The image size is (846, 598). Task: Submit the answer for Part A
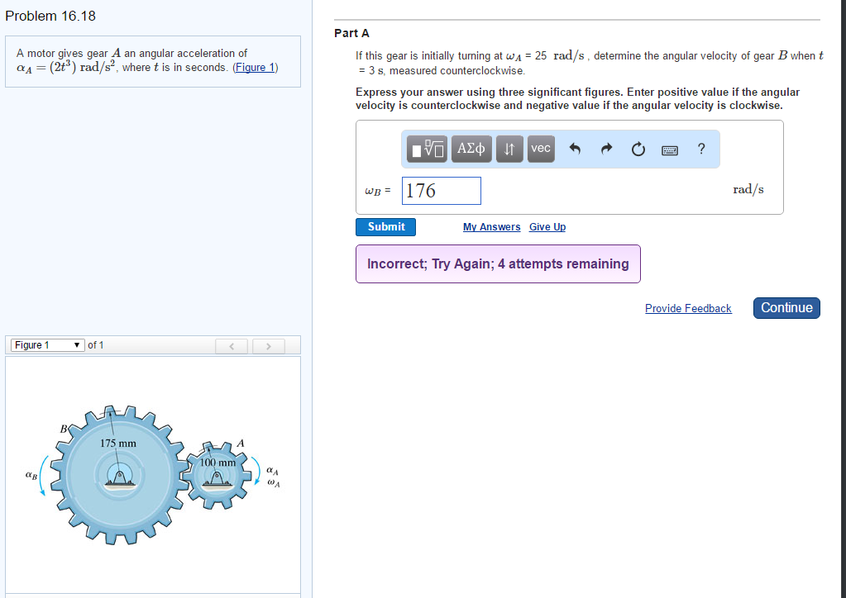pyautogui.click(x=385, y=226)
